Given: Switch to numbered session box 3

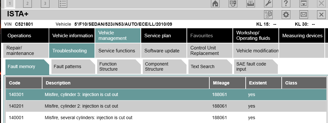Looking at the screenshot, I should [45, 4].
